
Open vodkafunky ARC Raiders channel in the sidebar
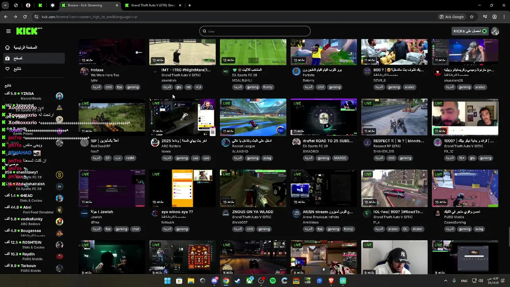pos(33,221)
